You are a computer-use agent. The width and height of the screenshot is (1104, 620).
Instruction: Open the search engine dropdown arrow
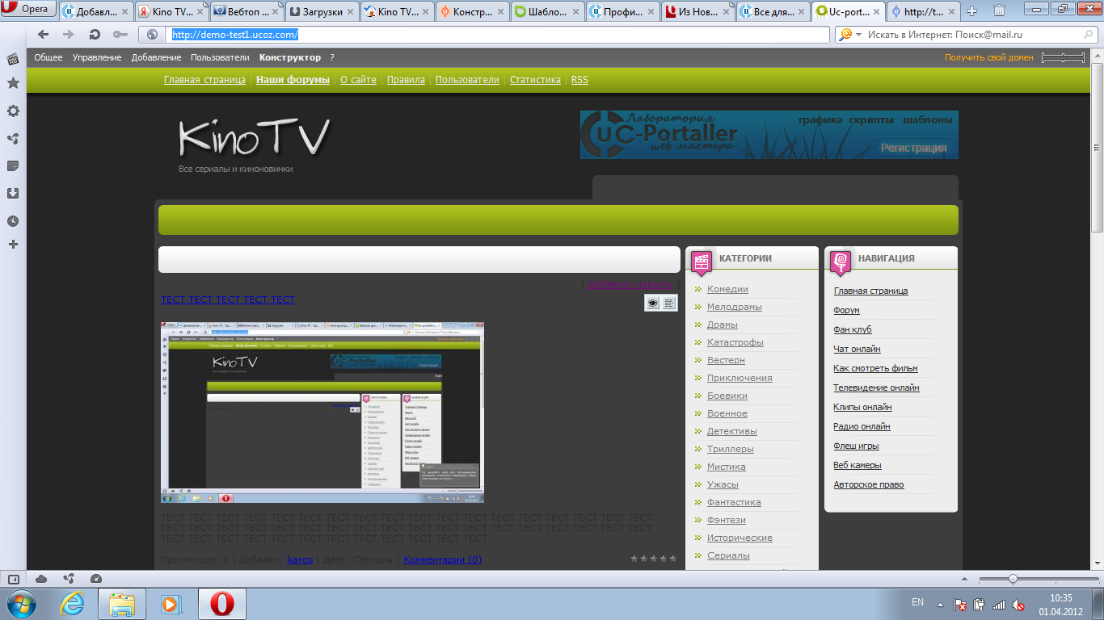tap(858, 35)
